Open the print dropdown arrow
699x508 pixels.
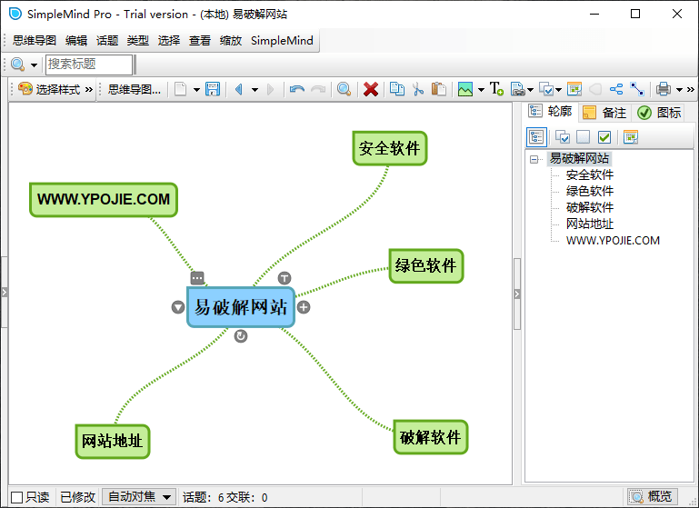pos(679,90)
